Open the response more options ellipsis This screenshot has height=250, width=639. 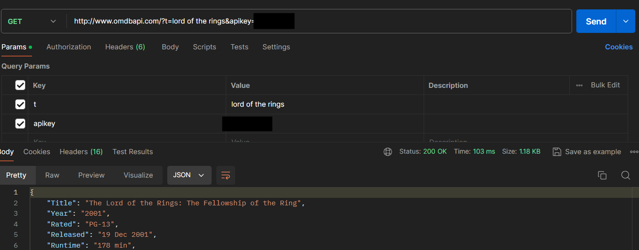click(x=634, y=152)
